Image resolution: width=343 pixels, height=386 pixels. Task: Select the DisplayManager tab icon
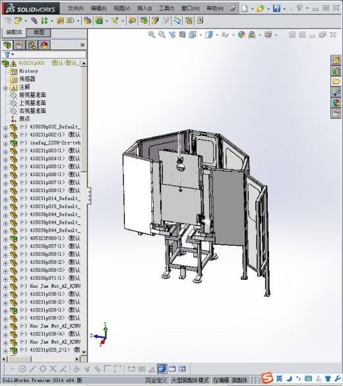click(x=44, y=45)
